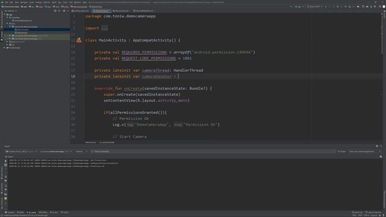The image size is (386, 217).
Task: Open the Android view dropdown
Action: 11,11
